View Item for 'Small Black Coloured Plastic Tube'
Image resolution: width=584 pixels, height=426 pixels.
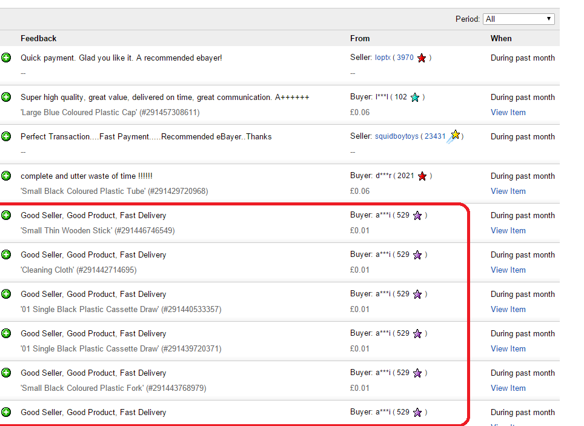508,191
